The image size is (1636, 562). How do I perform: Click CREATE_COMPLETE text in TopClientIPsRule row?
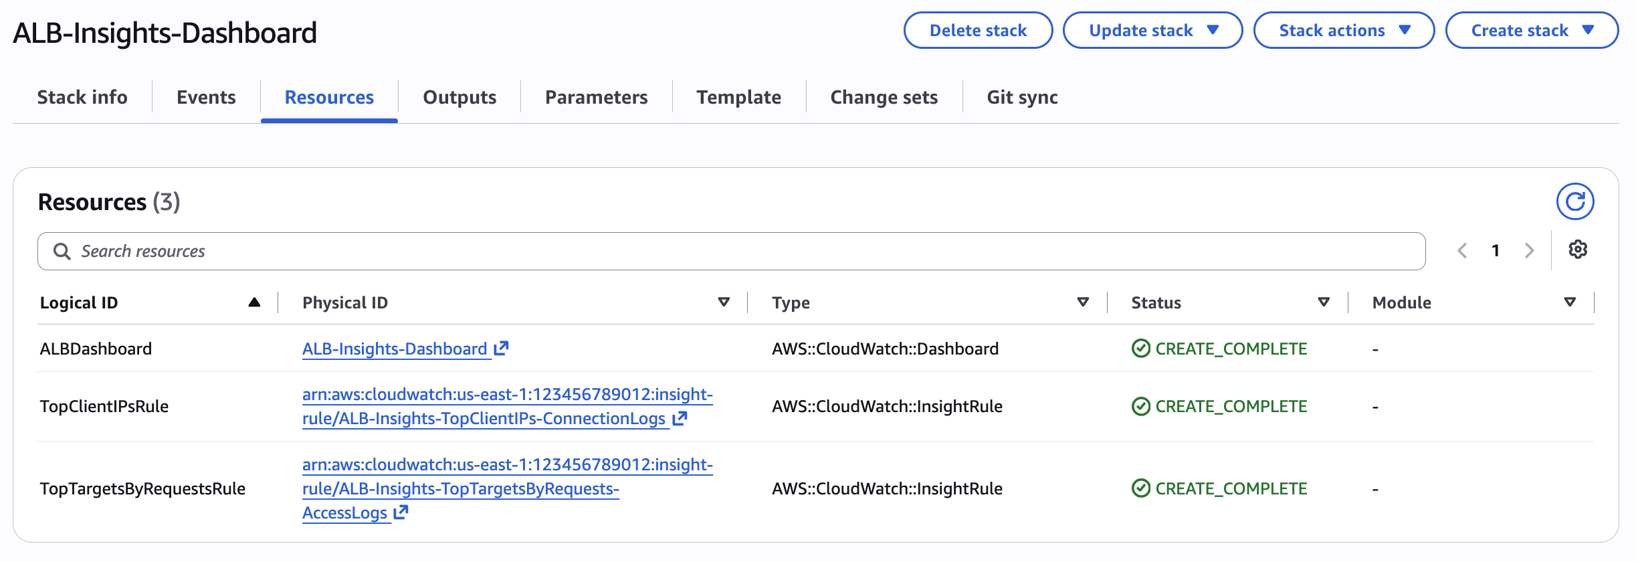pyautogui.click(x=1231, y=406)
